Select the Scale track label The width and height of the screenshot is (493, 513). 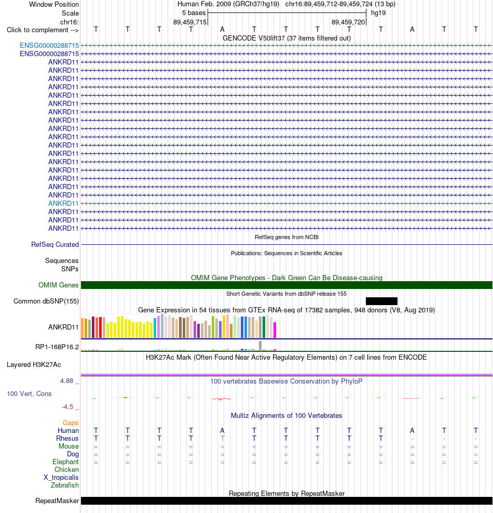[70, 13]
